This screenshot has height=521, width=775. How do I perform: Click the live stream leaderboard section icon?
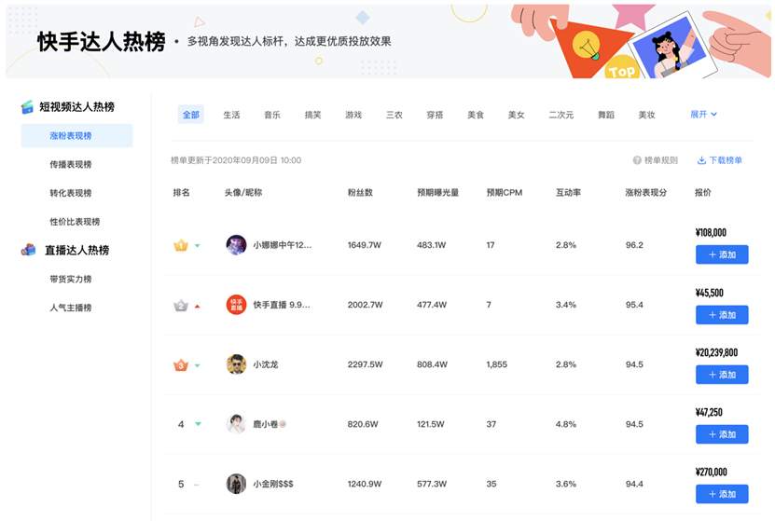[28, 250]
